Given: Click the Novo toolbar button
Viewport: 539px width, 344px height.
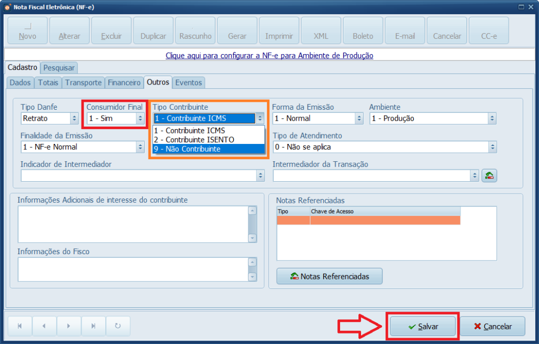Looking at the screenshot, I should pos(27,30).
